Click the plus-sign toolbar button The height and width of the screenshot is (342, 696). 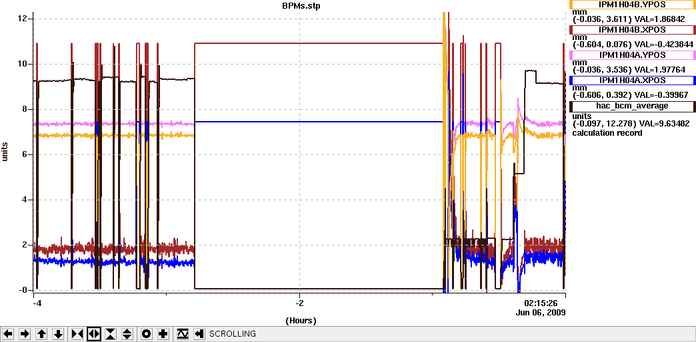(163, 333)
